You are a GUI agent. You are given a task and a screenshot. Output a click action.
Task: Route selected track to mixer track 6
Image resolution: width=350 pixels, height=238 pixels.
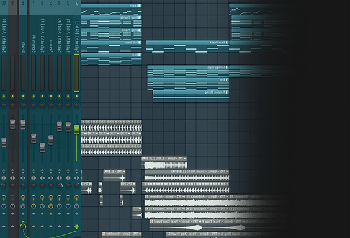pos(42,226)
